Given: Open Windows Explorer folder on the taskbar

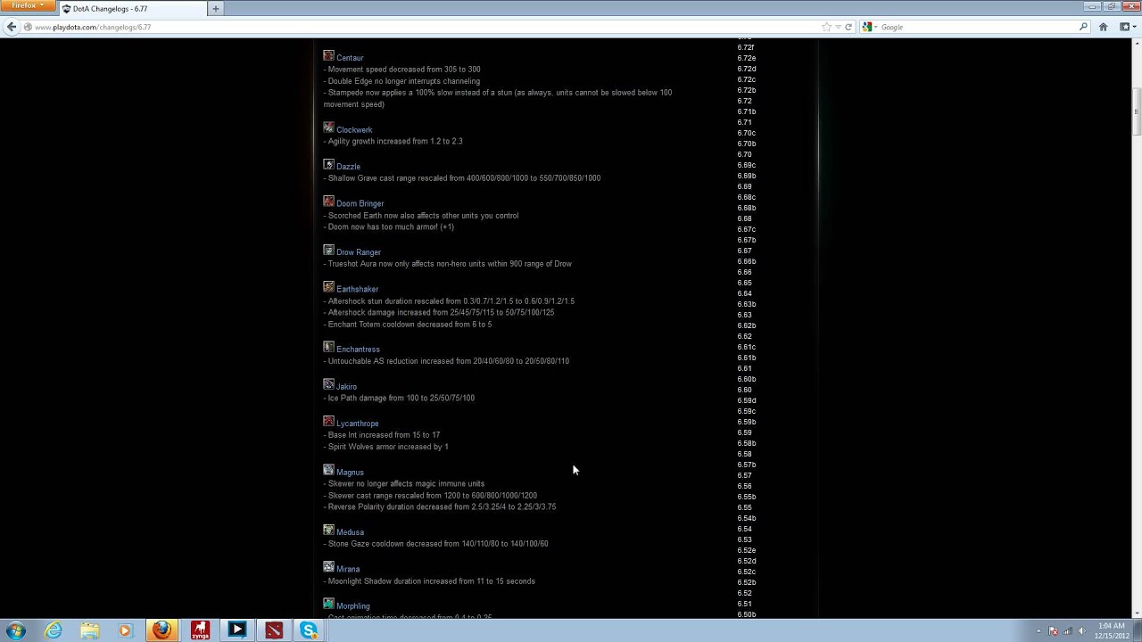Looking at the screenshot, I should point(89,630).
